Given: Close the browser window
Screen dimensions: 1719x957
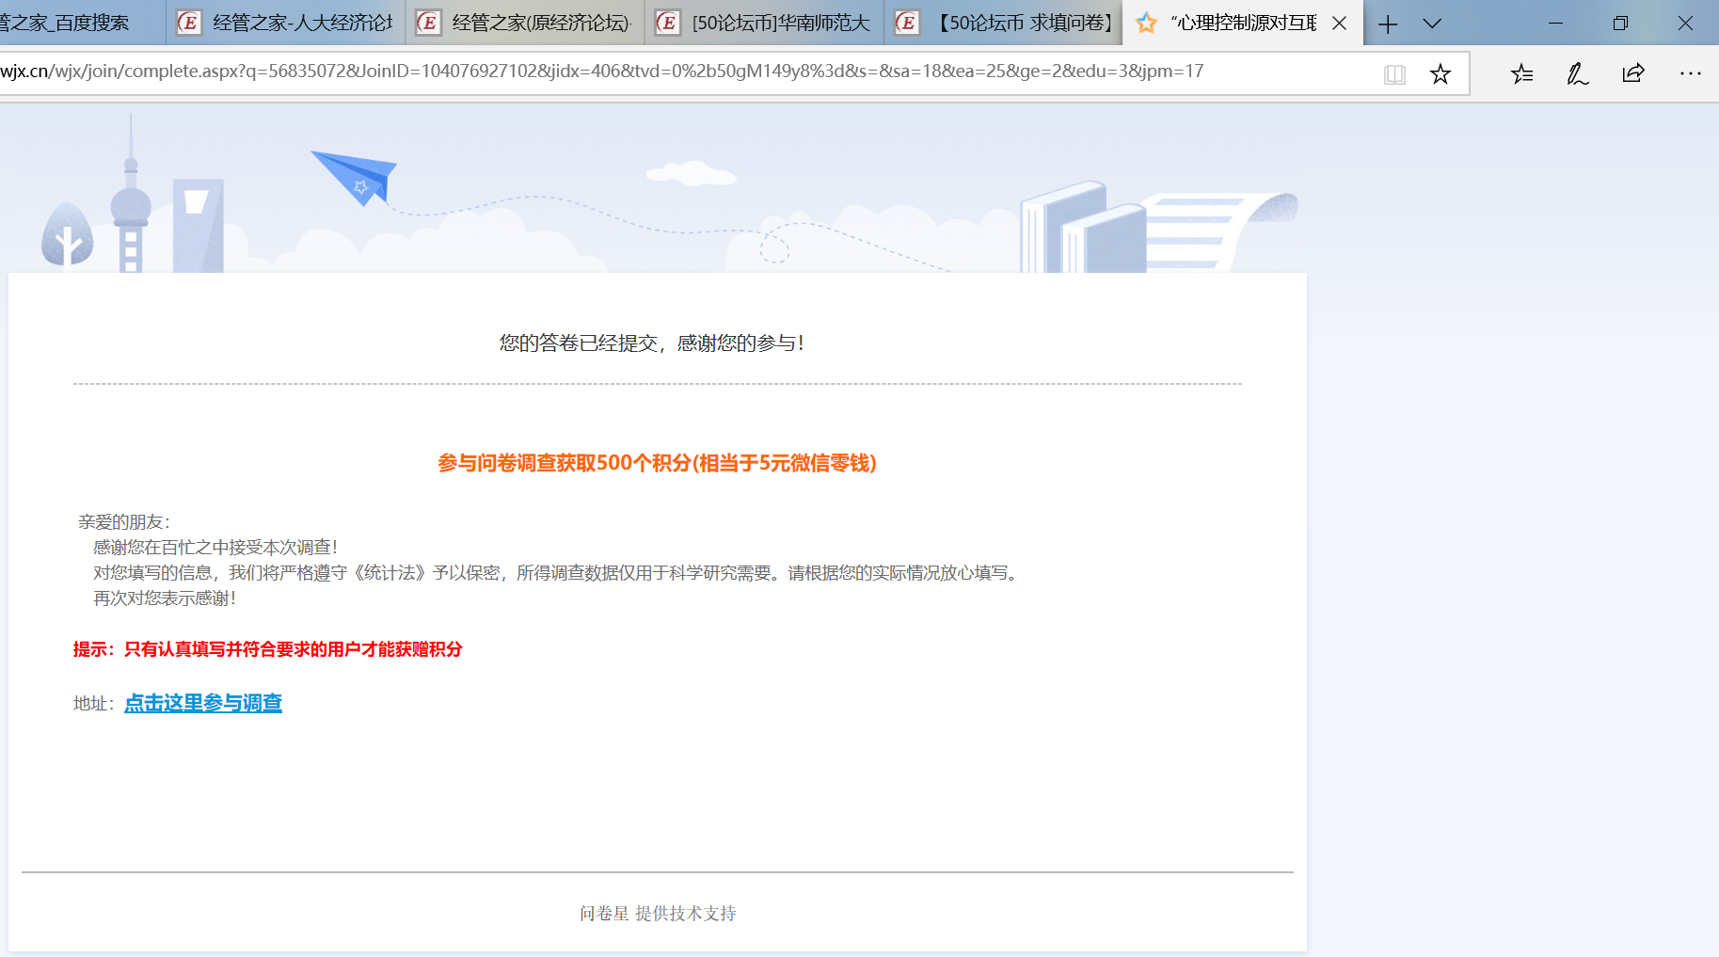Looking at the screenshot, I should [1685, 24].
